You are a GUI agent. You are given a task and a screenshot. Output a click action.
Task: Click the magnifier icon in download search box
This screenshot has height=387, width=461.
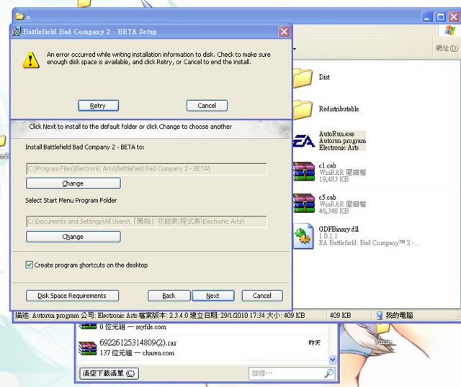coord(328,373)
